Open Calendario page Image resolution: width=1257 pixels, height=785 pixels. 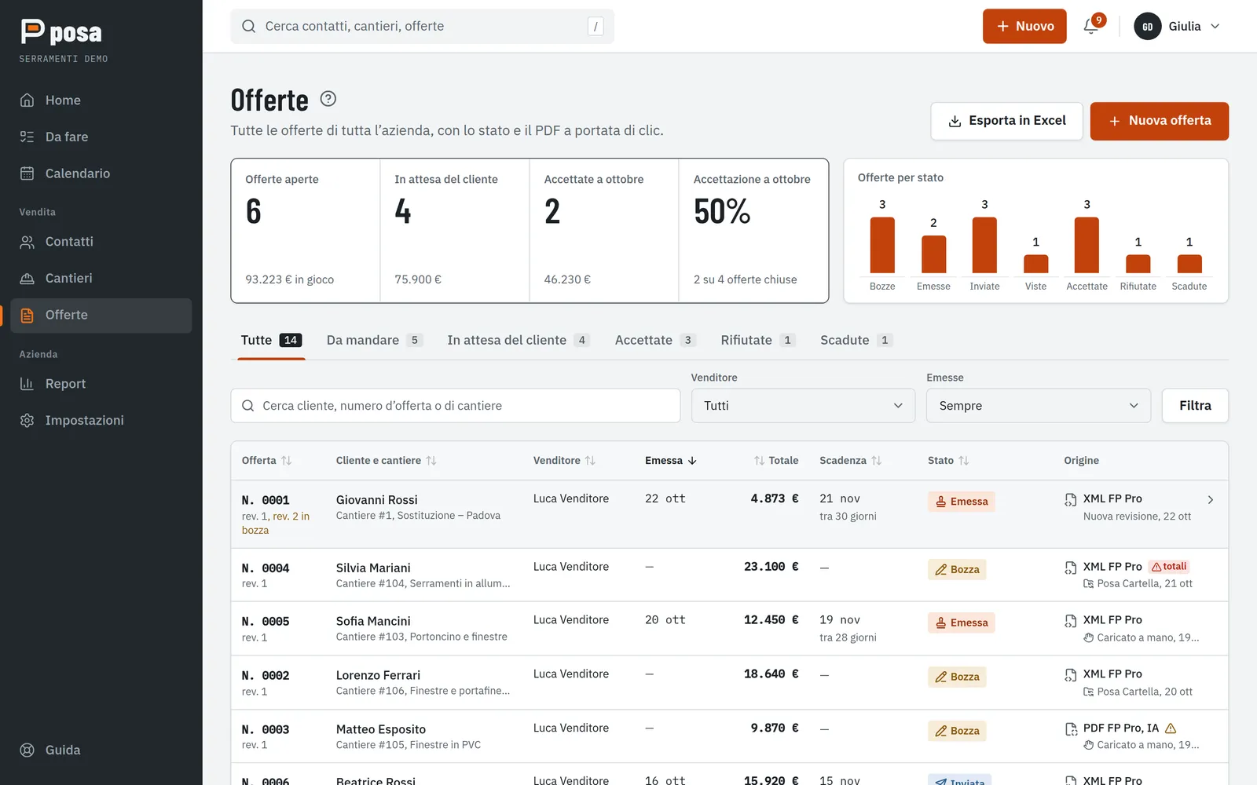[x=101, y=173]
